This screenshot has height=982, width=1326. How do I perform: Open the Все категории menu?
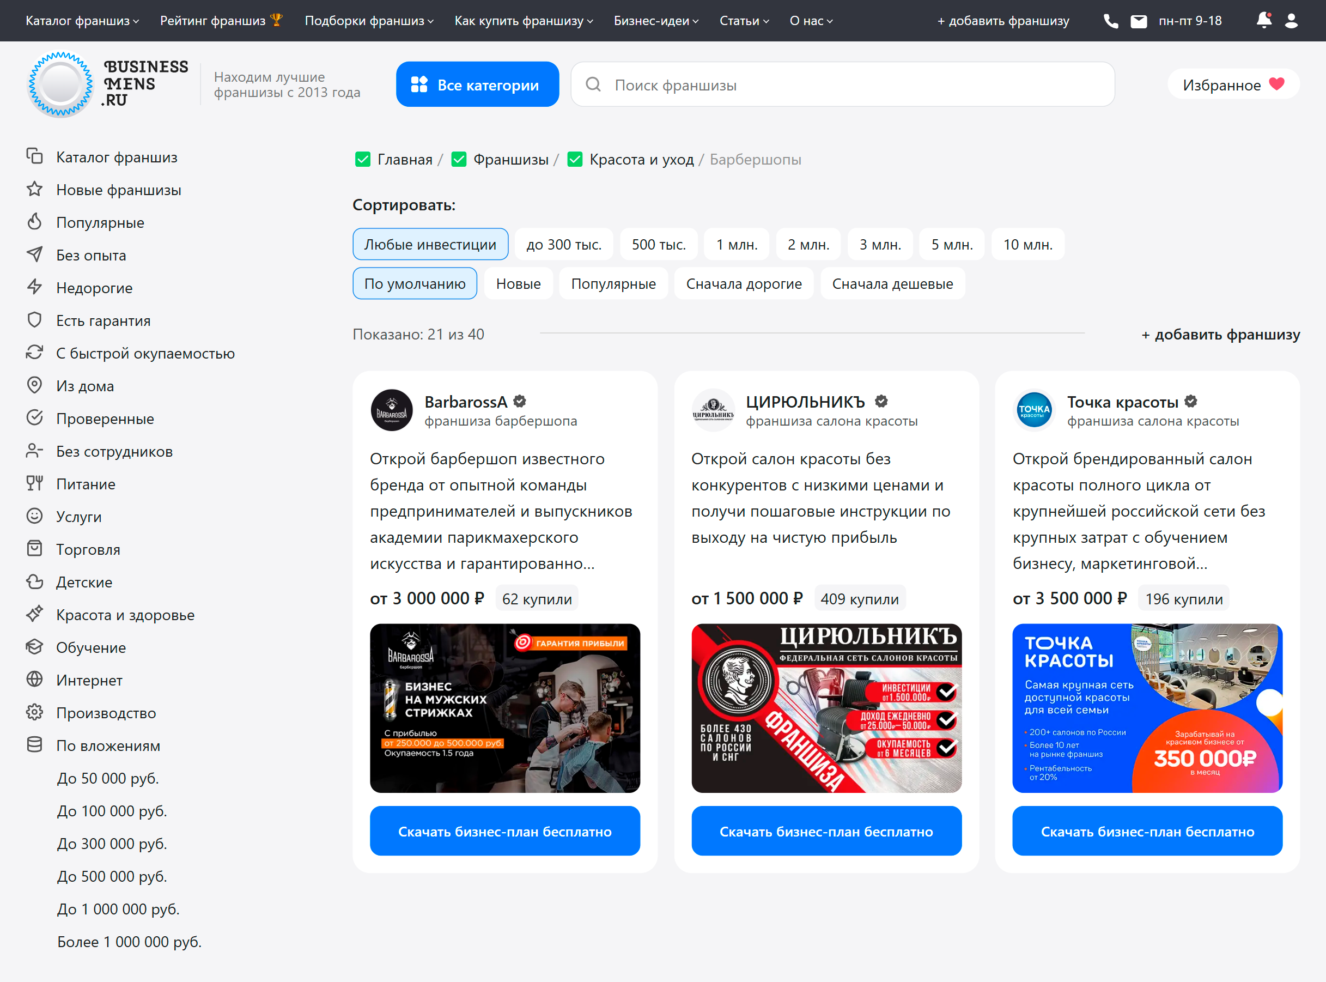point(477,84)
